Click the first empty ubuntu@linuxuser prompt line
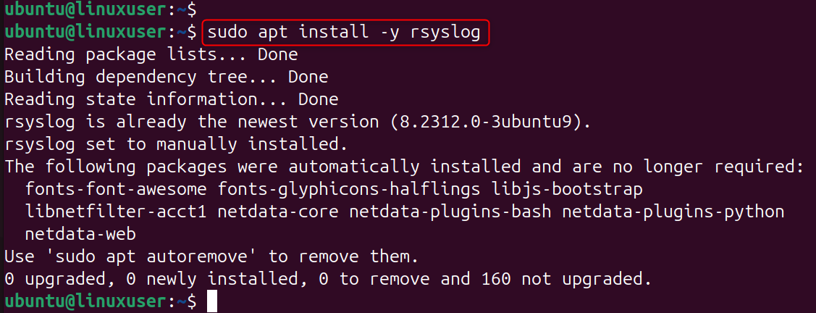Image resolution: width=816 pixels, height=313 pixels. pyautogui.click(x=100, y=10)
